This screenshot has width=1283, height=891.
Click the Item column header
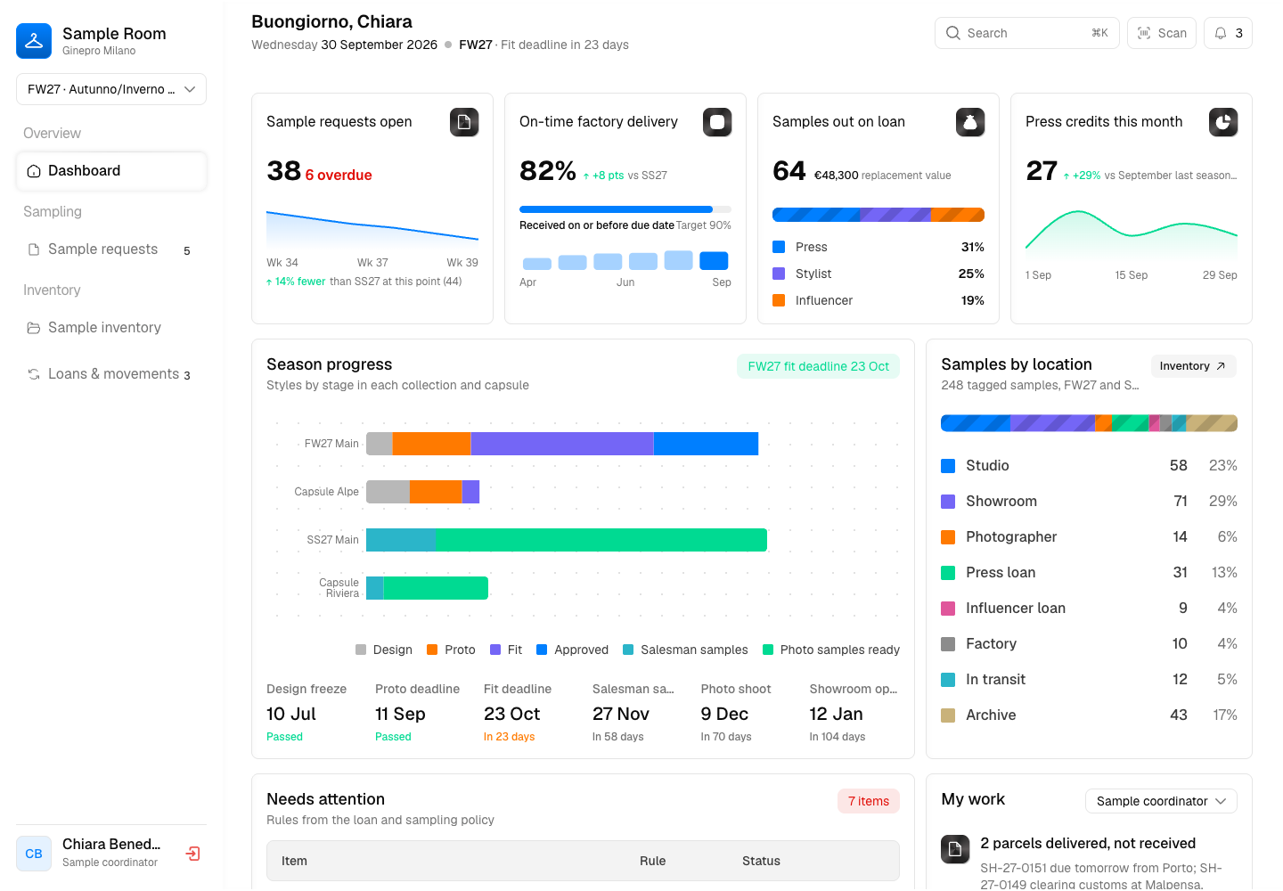coord(294,861)
